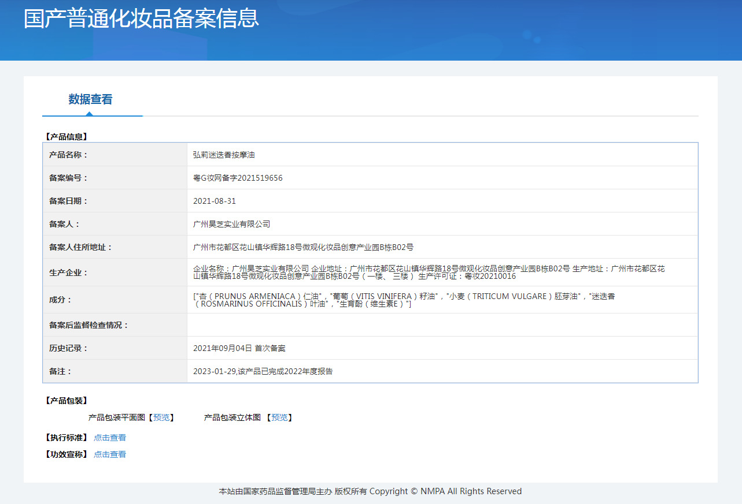Click the 【执行标准】 section label
Viewport: 742px width, 504px height.
pos(66,438)
